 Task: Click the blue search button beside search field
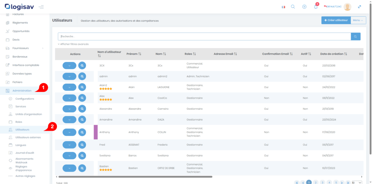356,37
